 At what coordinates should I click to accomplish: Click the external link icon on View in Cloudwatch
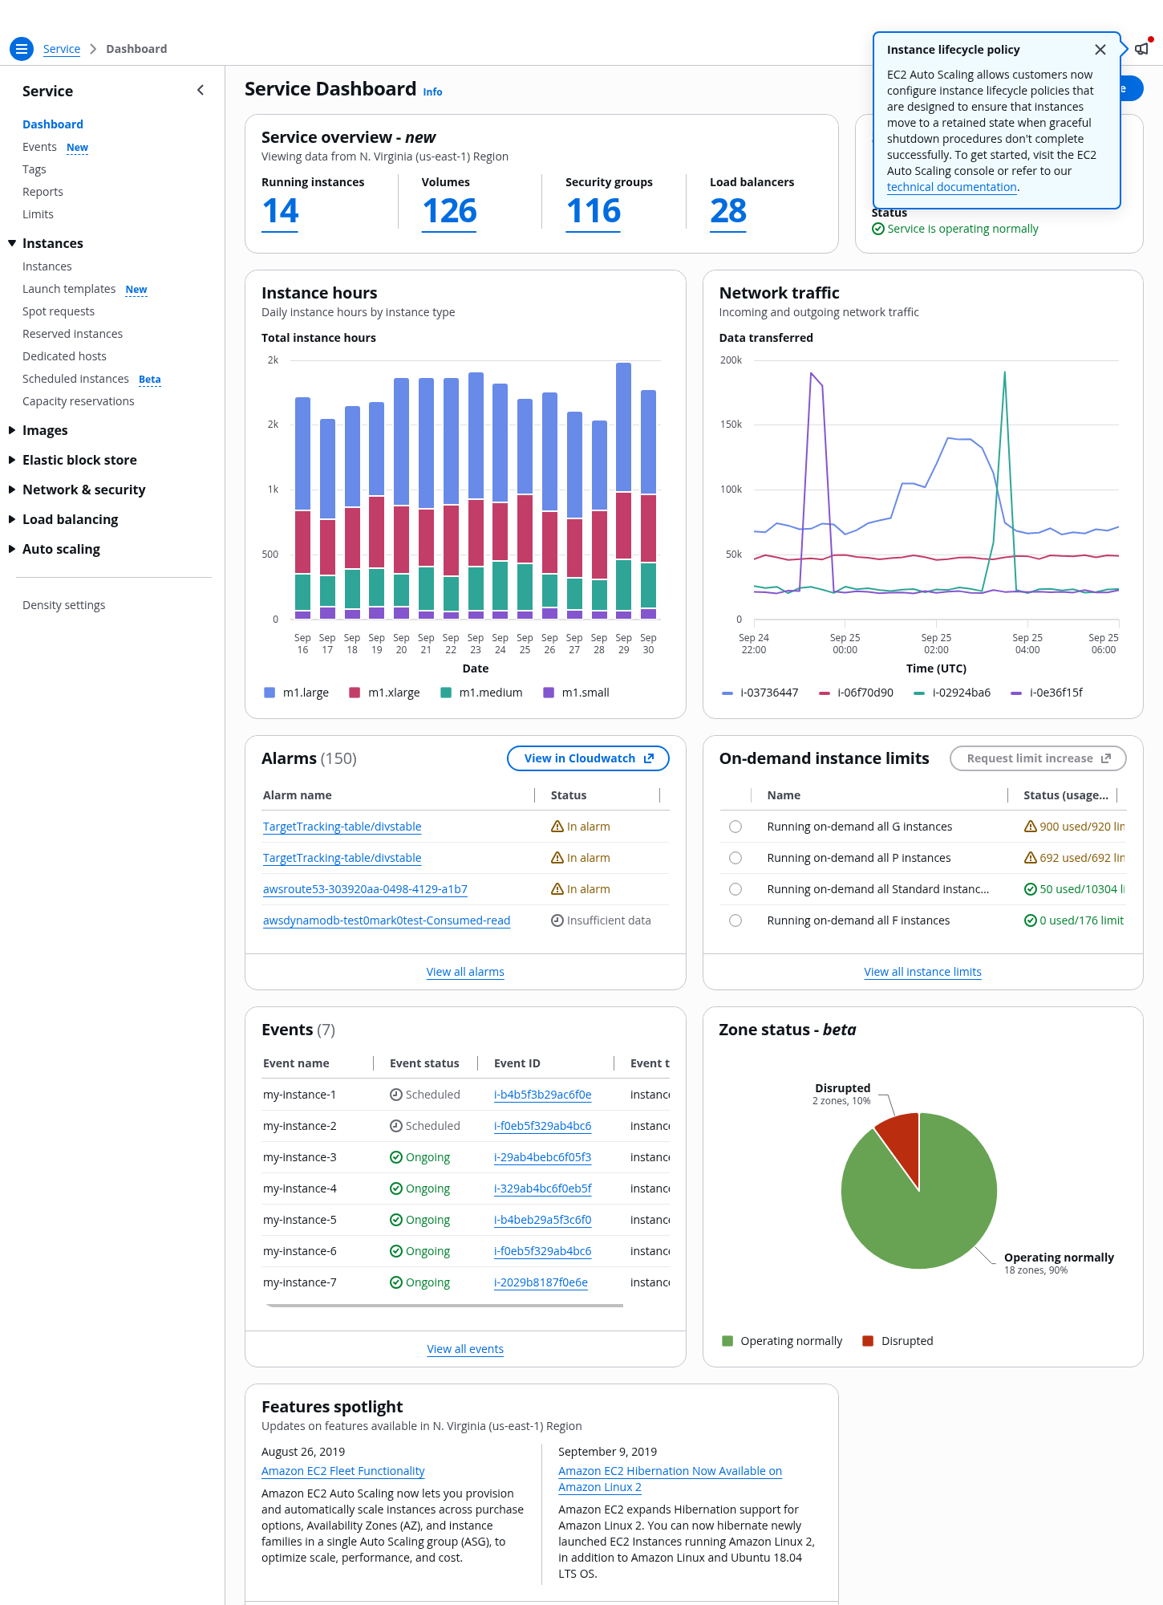(649, 758)
